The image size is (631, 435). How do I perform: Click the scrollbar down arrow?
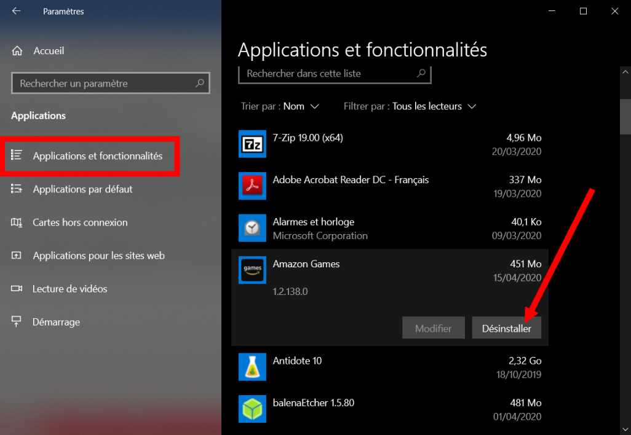[x=625, y=429]
